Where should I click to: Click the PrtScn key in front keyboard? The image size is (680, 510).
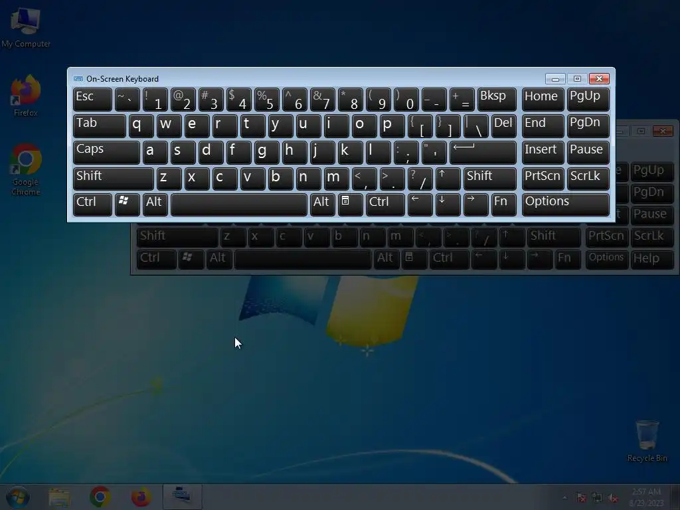coord(543,179)
